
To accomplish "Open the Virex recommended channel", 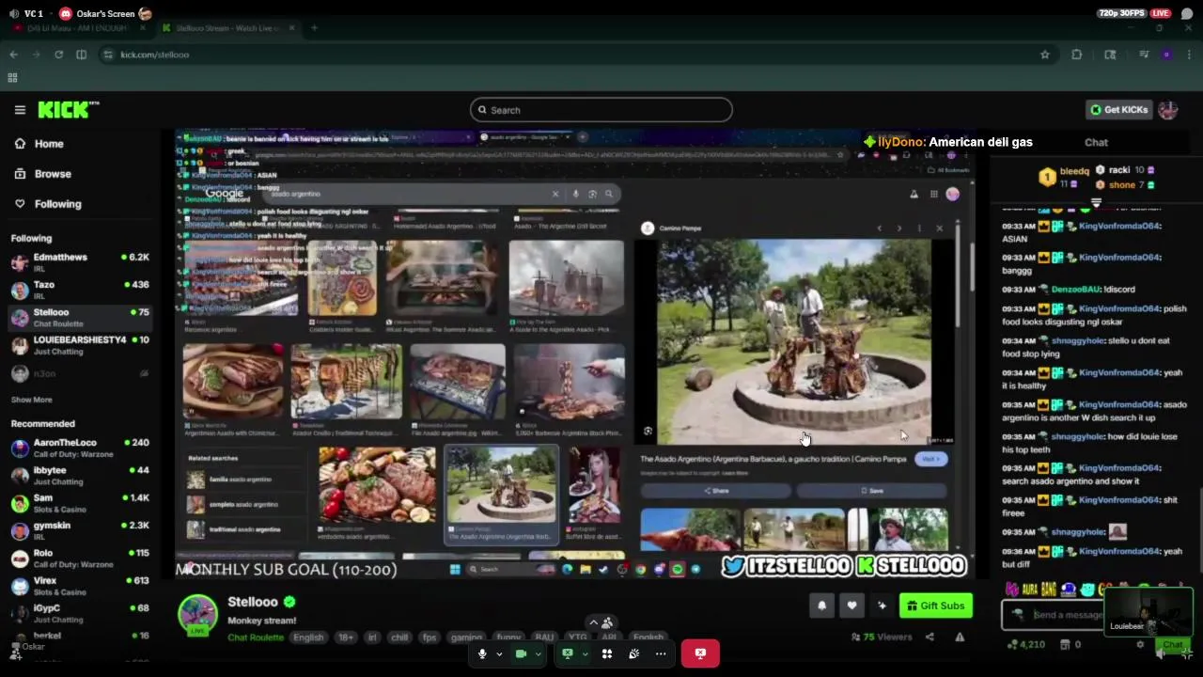I will (x=80, y=586).
